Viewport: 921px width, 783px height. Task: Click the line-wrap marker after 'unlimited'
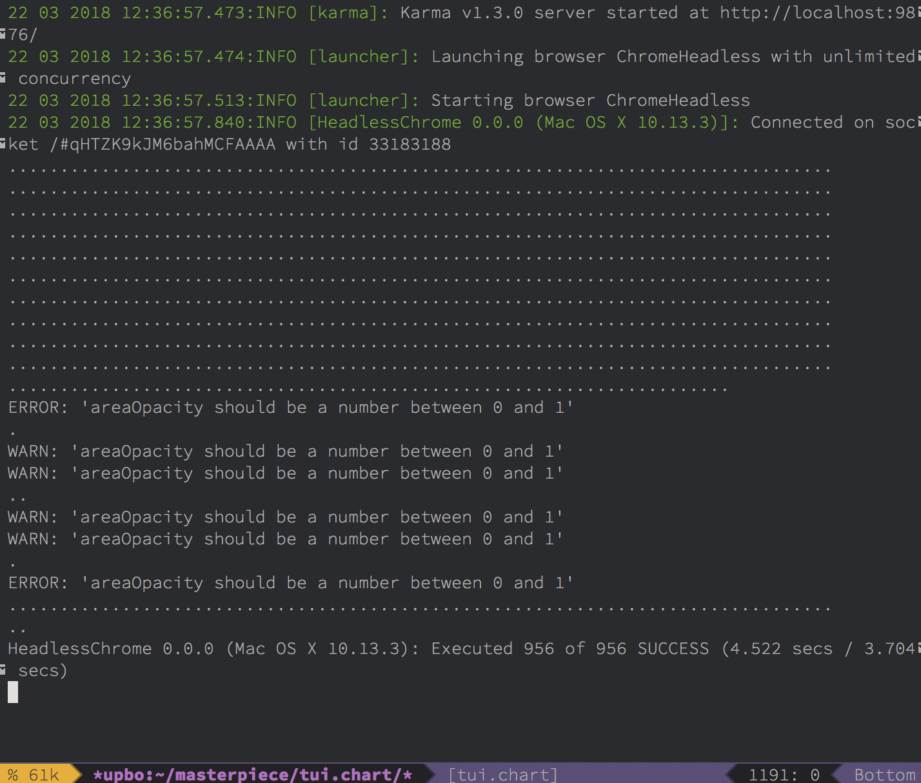[x=918, y=57]
